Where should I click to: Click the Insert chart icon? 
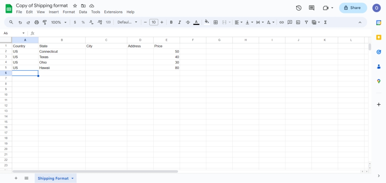[x=298, y=22]
